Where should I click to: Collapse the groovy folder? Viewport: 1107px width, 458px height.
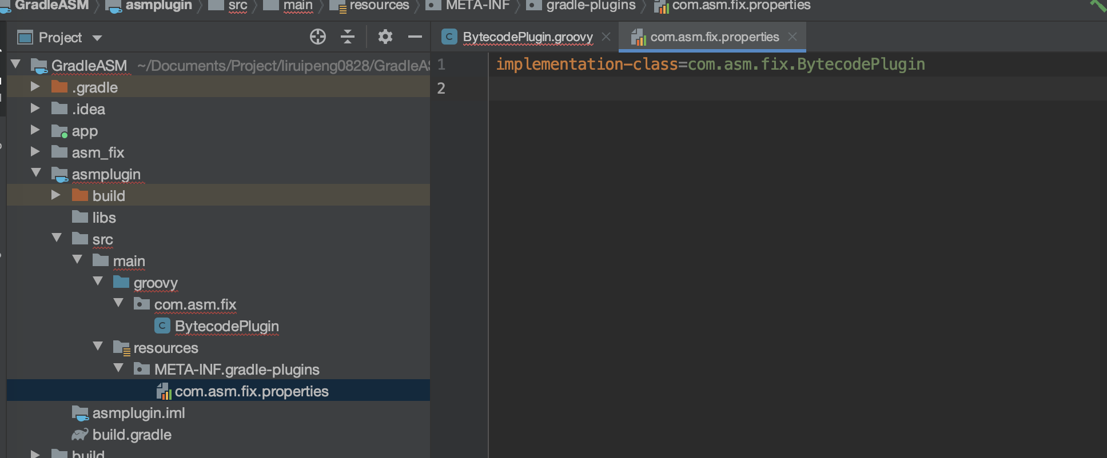(x=98, y=281)
